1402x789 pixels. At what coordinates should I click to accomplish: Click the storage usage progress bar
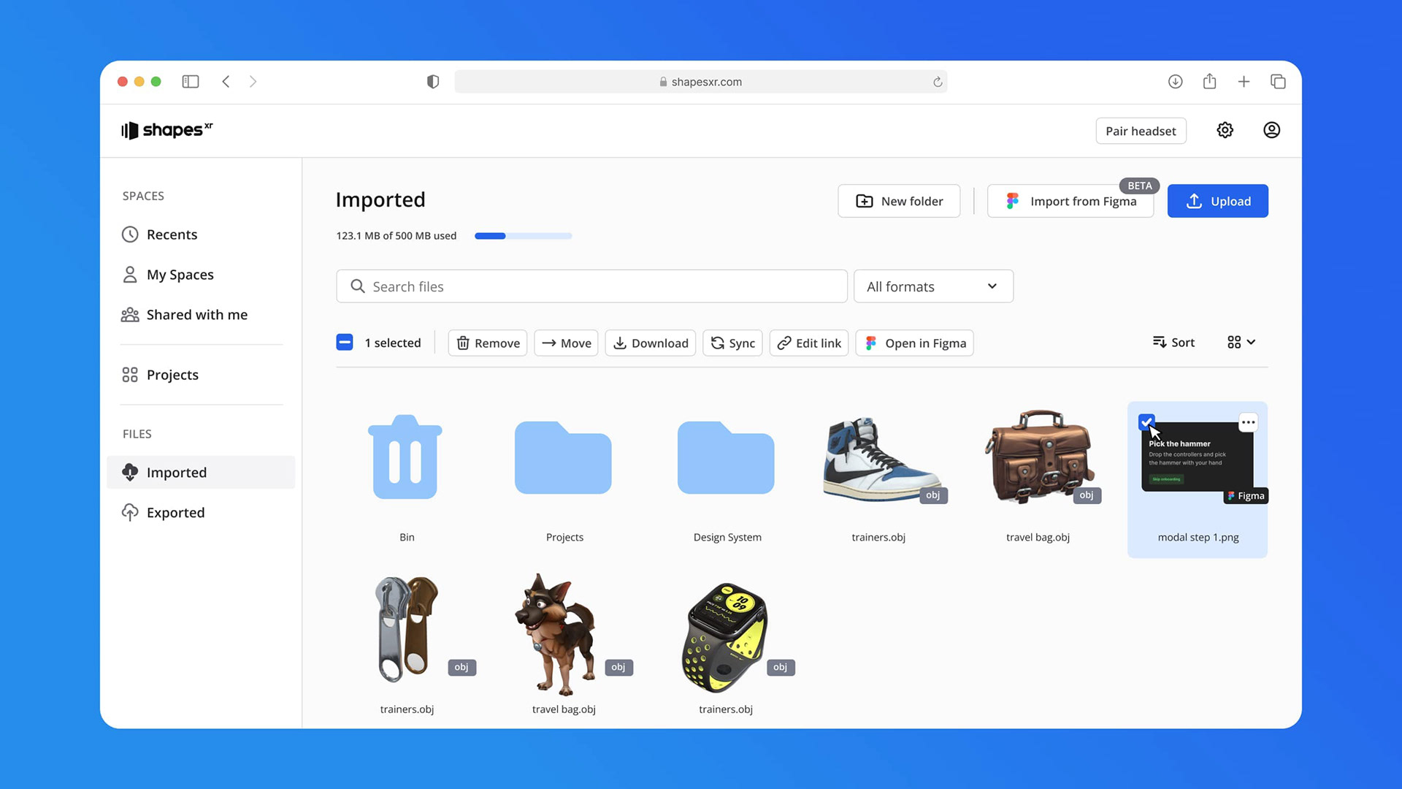523,236
